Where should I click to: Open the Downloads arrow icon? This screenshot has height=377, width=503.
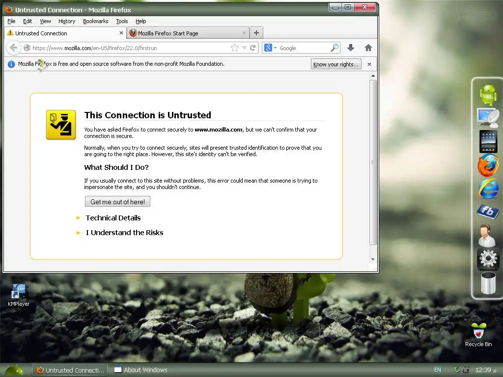[x=351, y=48]
